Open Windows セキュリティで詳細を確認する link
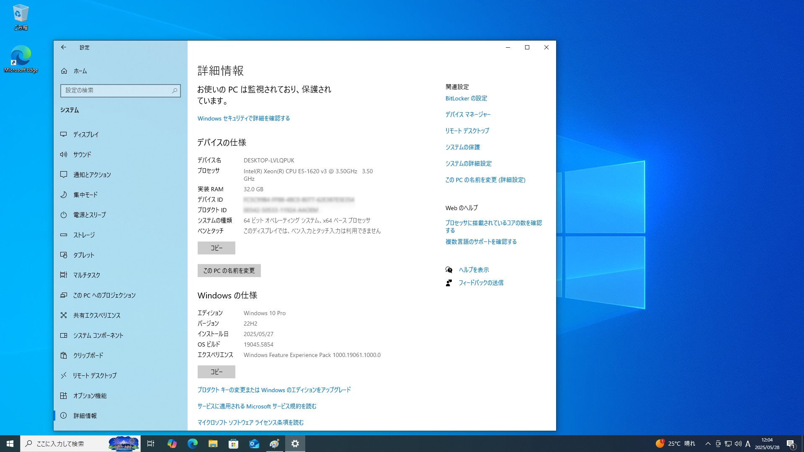The height and width of the screenshot is (452, 804). (244, 118)
